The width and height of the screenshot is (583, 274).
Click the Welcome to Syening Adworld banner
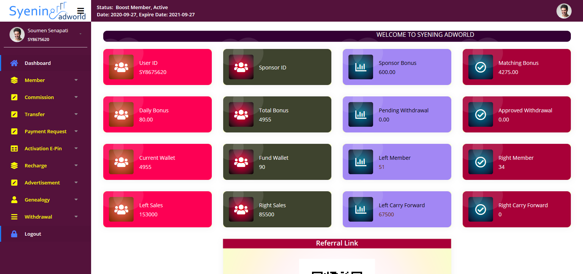337,36
